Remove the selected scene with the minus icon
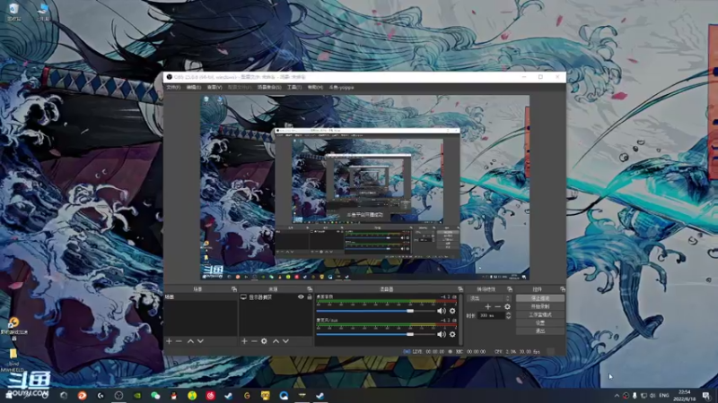 (179, 341)
